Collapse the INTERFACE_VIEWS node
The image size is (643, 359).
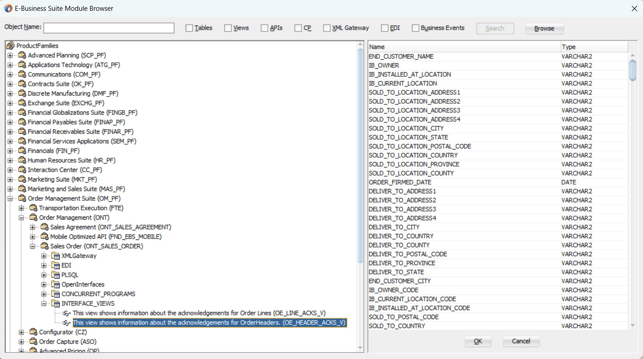coord(44,304)
